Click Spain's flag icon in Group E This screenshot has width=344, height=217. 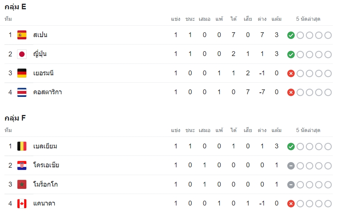pos(22,35)
